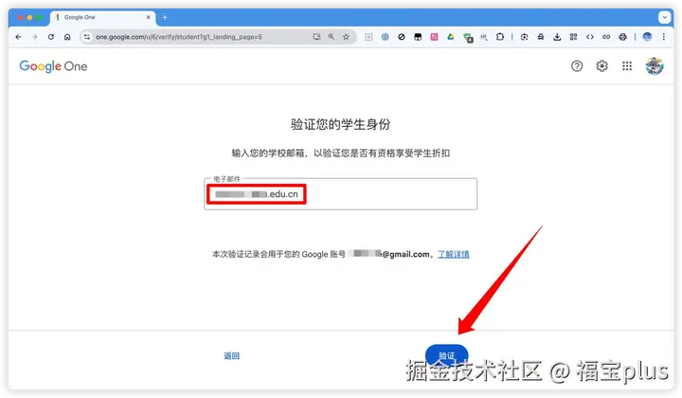
Task: Expand the tab search dropdown
Action: [664, 17]
